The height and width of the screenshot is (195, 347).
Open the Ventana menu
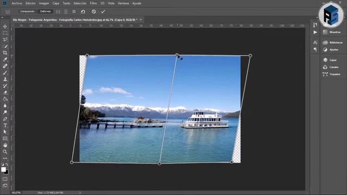(x=123, y=3)
